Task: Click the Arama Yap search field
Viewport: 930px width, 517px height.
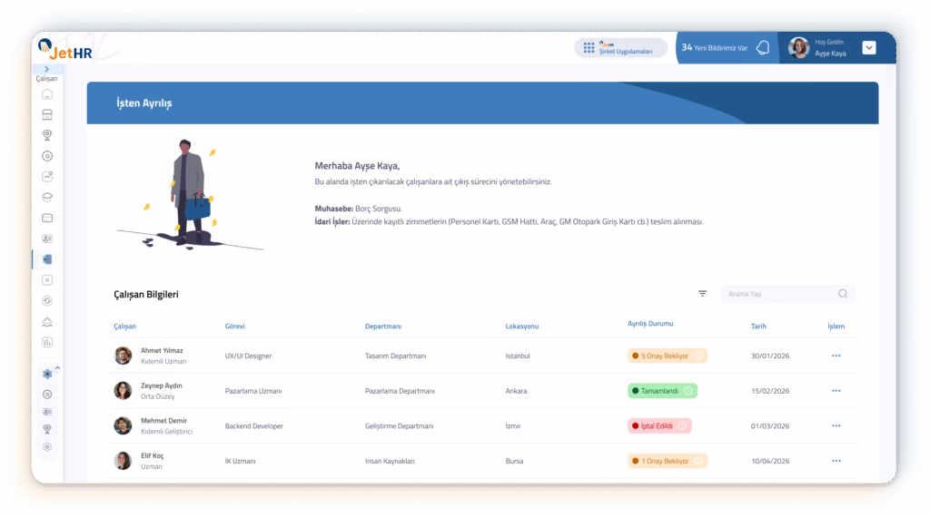Action: pos(779,294)
